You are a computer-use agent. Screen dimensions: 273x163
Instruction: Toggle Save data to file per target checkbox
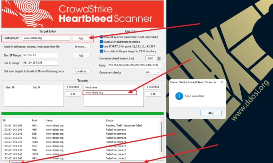tap(101, 51)
